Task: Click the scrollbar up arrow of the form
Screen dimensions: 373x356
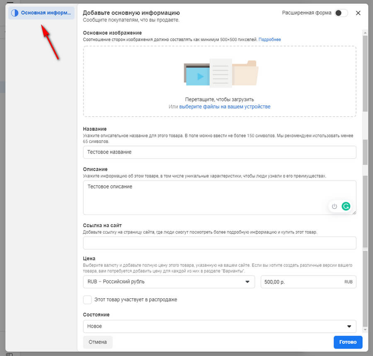Action: pos(365,32)
